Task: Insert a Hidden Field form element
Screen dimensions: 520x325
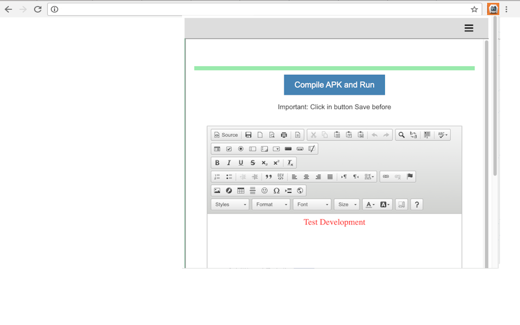Action: 312,149
